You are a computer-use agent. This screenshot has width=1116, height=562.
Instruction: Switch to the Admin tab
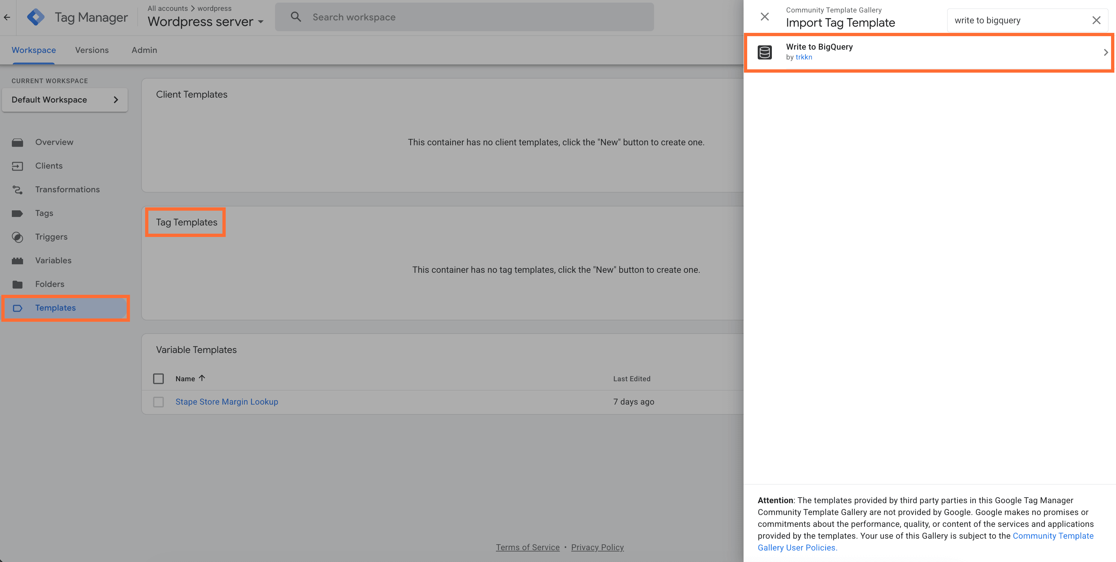tap(144, 50)
